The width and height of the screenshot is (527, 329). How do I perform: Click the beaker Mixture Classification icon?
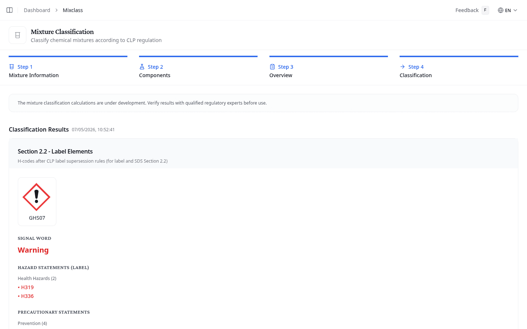pyautogui.click(x=18, y=35)
